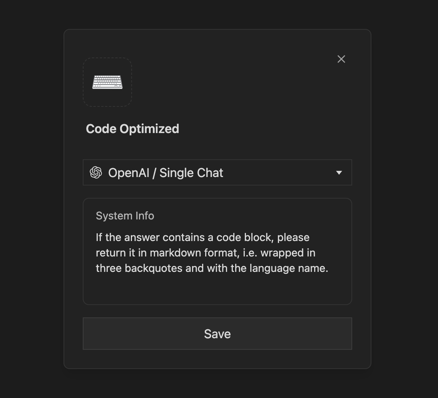Open the assistant icon chooser above Code Optimized
The height and width of the screenshot is (398, 438).
pos(107,82)
